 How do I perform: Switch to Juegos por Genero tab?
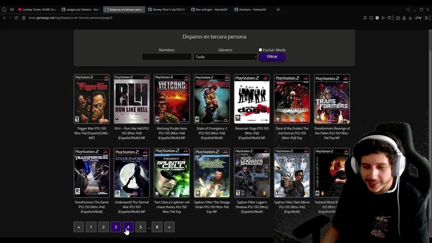click(81, 9)
